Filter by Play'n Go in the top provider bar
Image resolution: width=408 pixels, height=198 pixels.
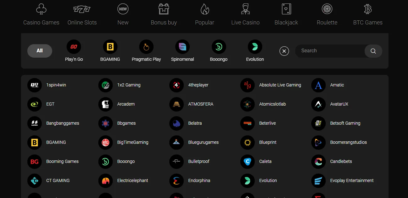coord(74,51)
